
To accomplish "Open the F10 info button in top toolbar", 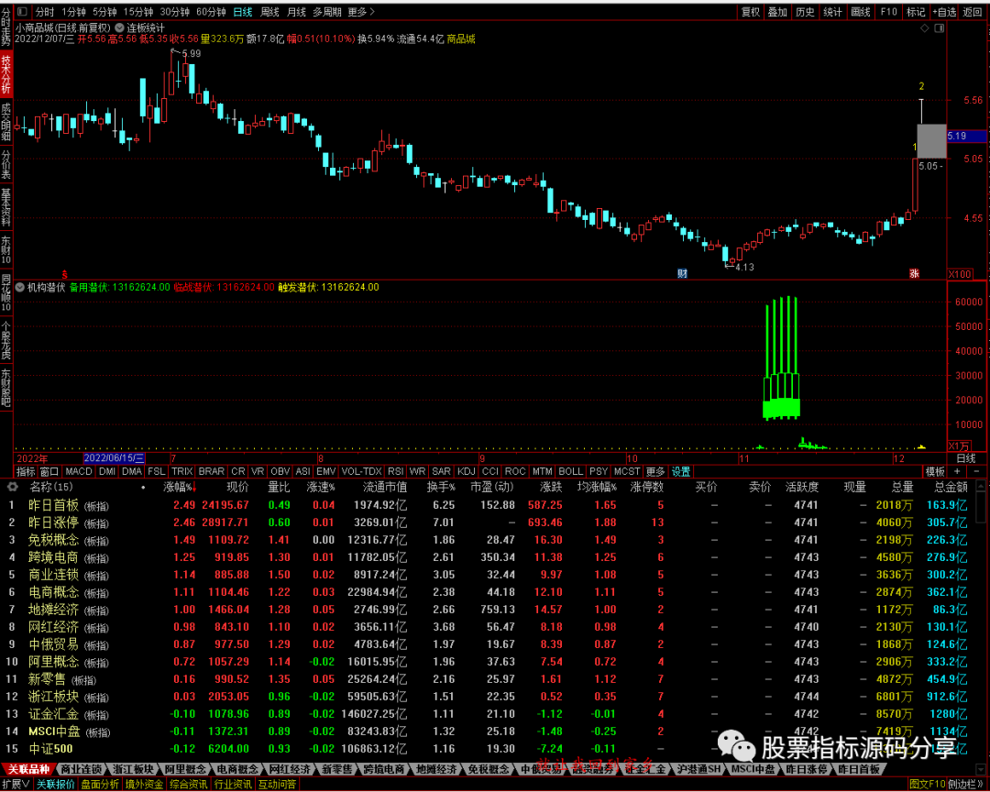I will 888,12.
